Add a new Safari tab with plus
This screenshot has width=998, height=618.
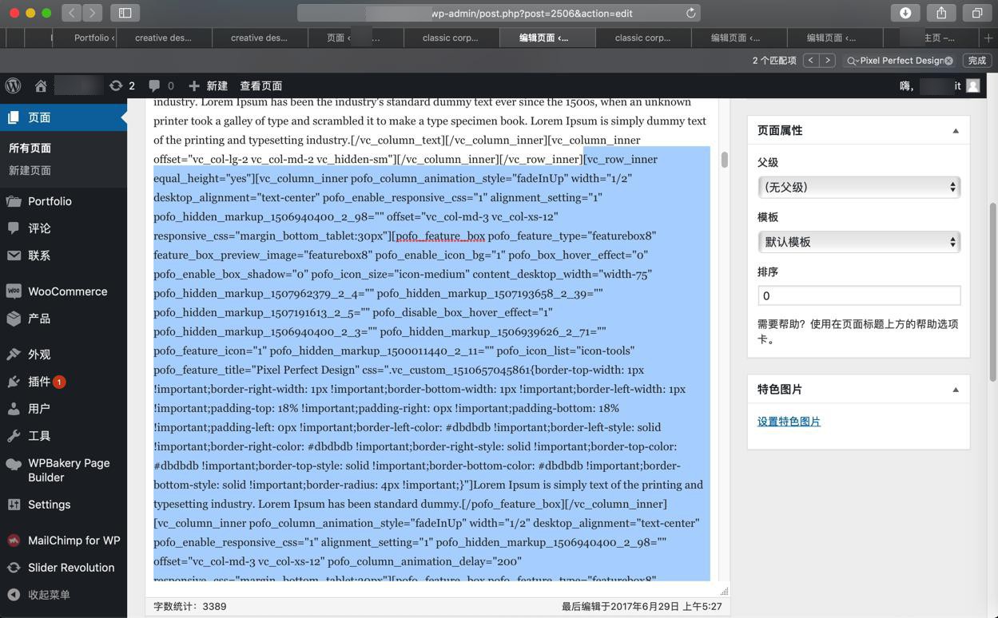pos(988,38)
